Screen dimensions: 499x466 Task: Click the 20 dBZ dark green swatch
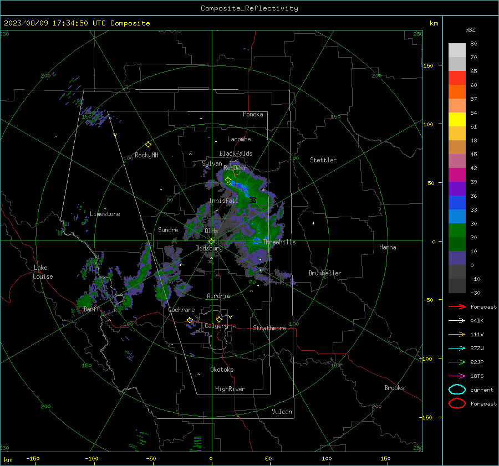point(457,244)
